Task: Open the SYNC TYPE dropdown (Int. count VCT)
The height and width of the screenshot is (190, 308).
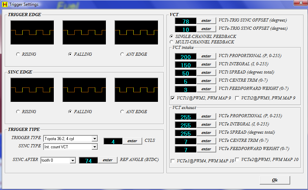Action: (95, 147)
